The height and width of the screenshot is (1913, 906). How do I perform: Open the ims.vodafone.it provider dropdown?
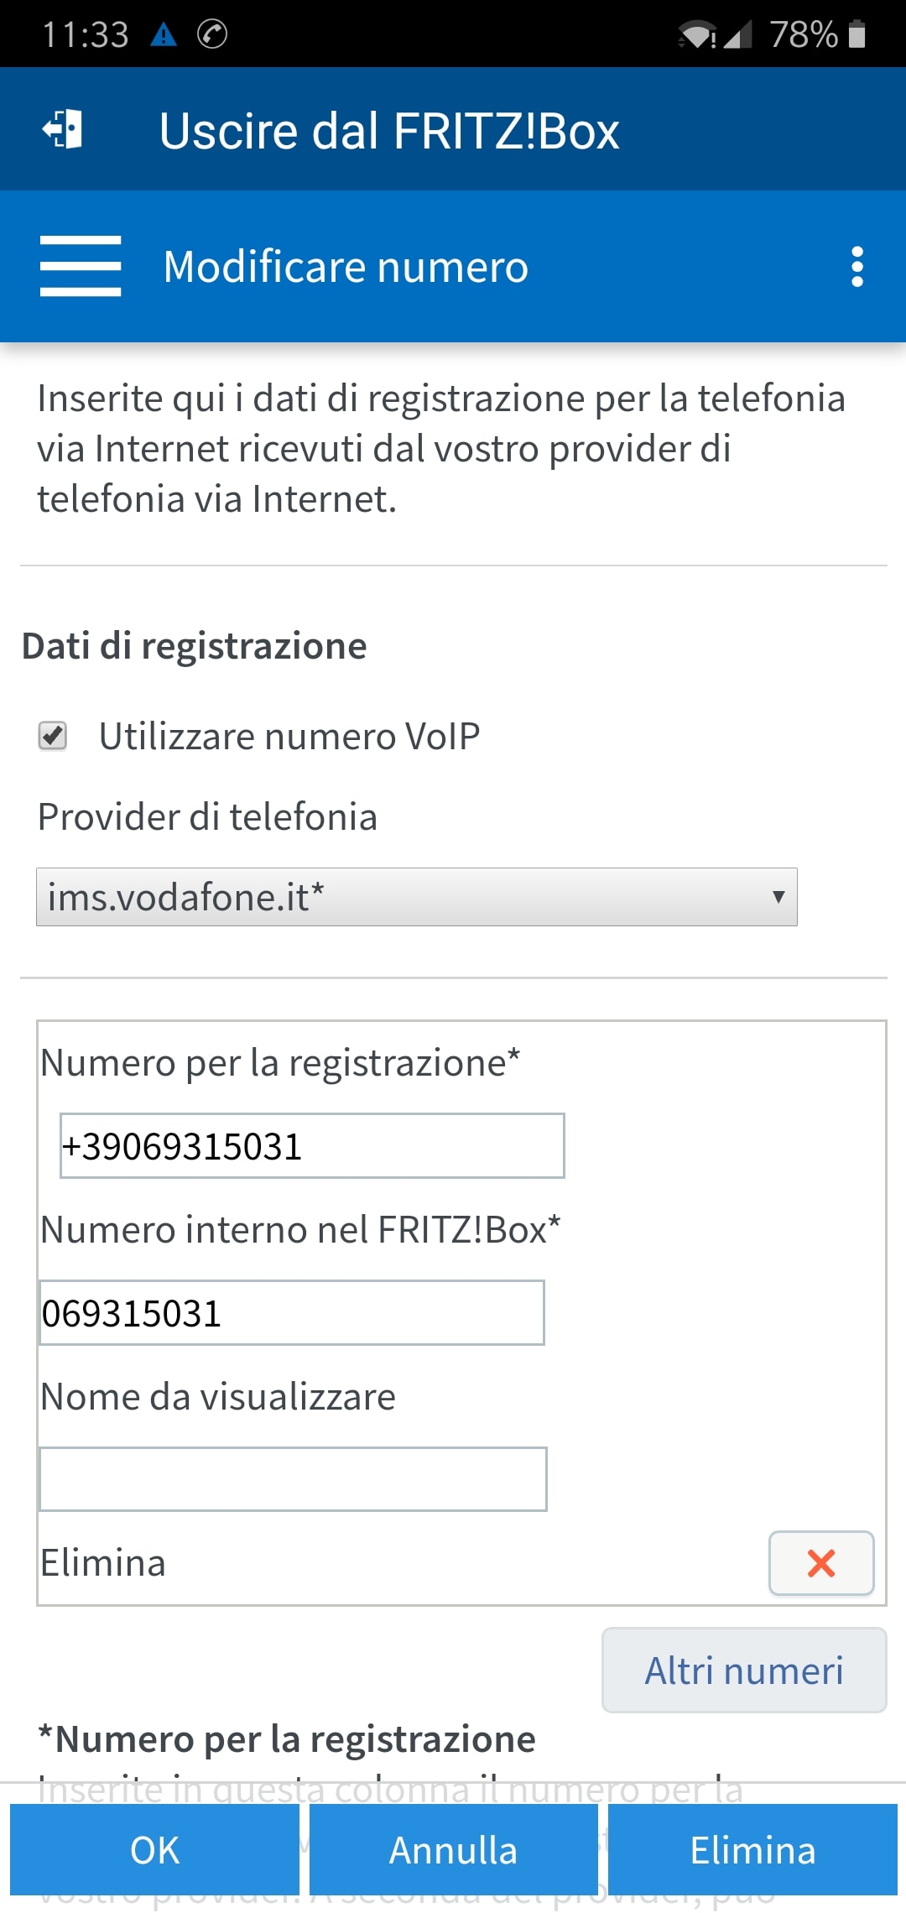click(x=417, y=897)
